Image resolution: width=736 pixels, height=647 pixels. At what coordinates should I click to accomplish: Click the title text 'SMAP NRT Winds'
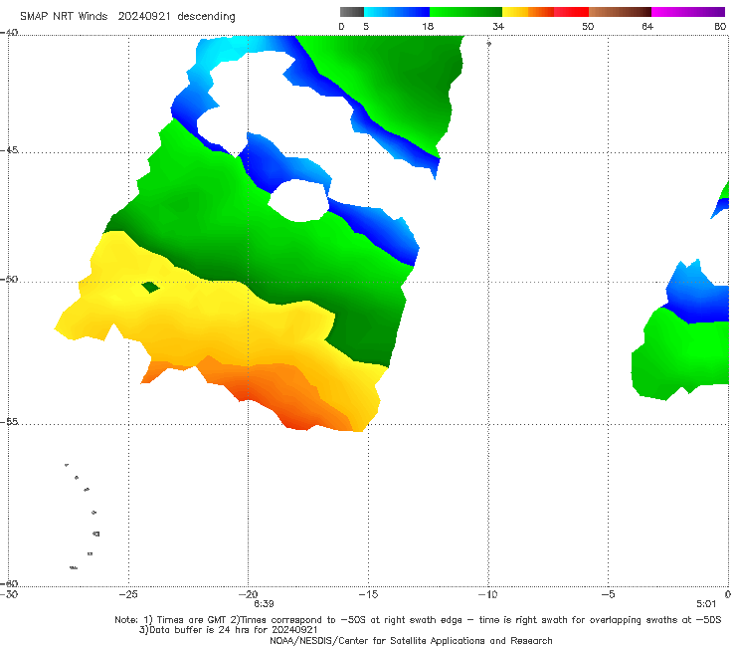64,17
